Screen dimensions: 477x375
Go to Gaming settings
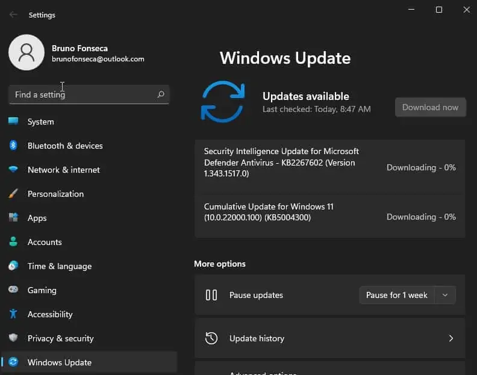tap(89, 290)
